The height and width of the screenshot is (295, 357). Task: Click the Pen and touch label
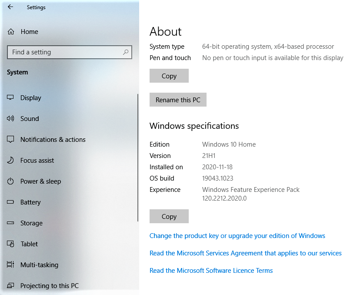point(170,58)
